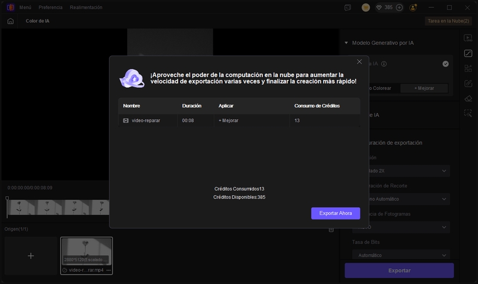Click the main Exportar button
Image resolution: width=478 pixels, height=284 pixels.
[399, 270]
